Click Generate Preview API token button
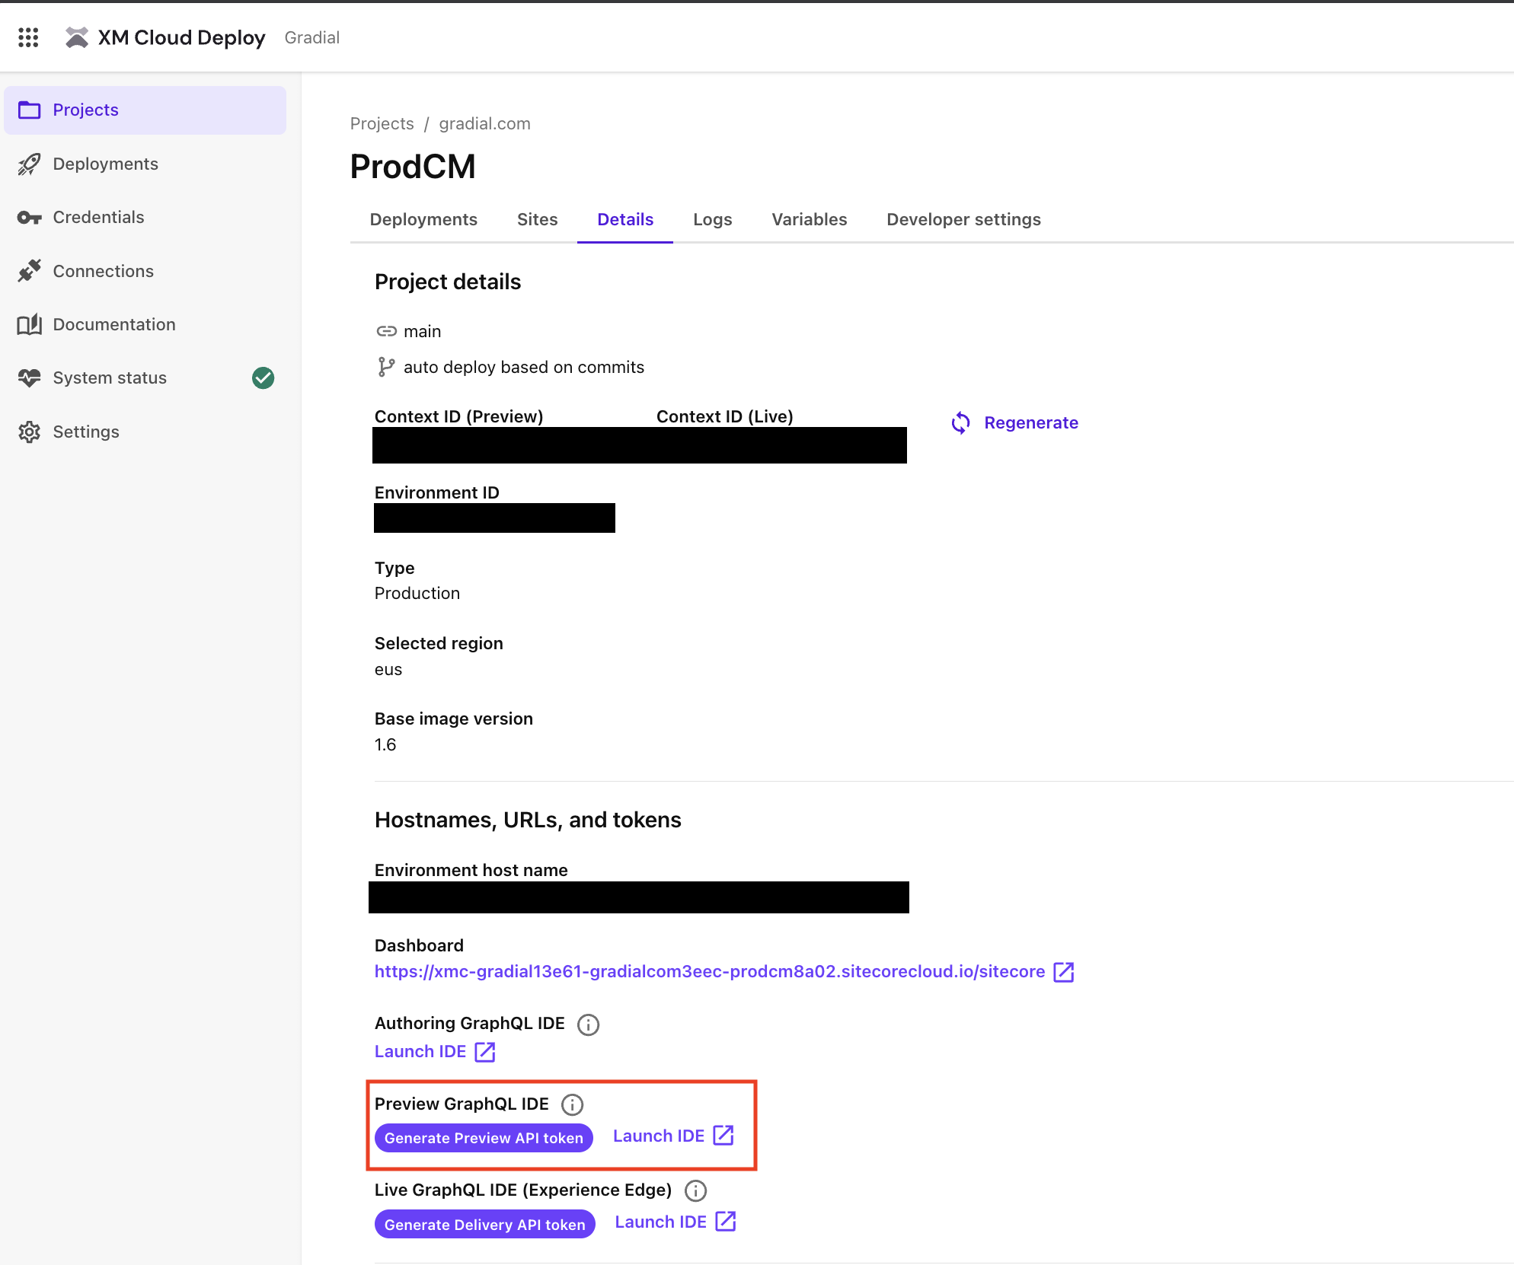 point(484,1138)
